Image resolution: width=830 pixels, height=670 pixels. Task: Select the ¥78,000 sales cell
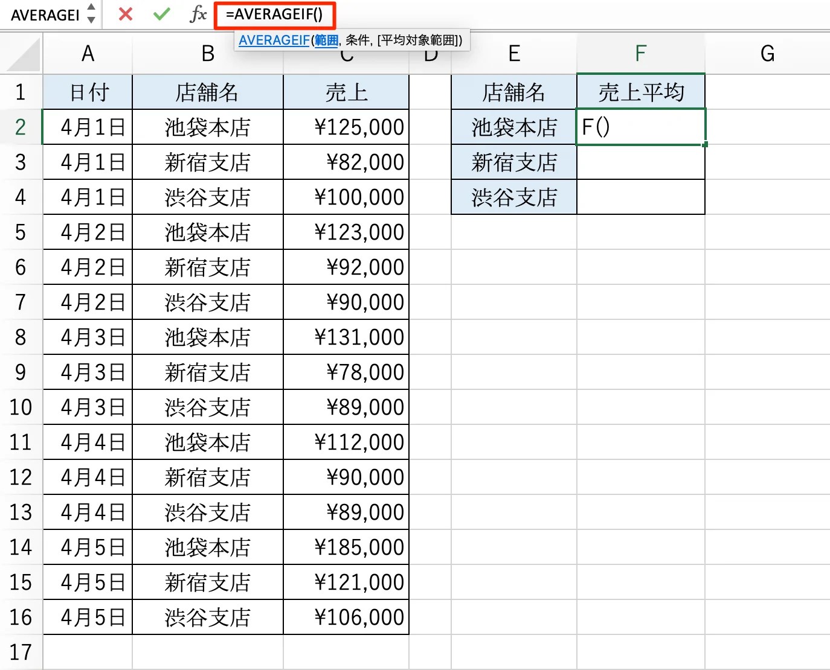click(x=346, y=372)
